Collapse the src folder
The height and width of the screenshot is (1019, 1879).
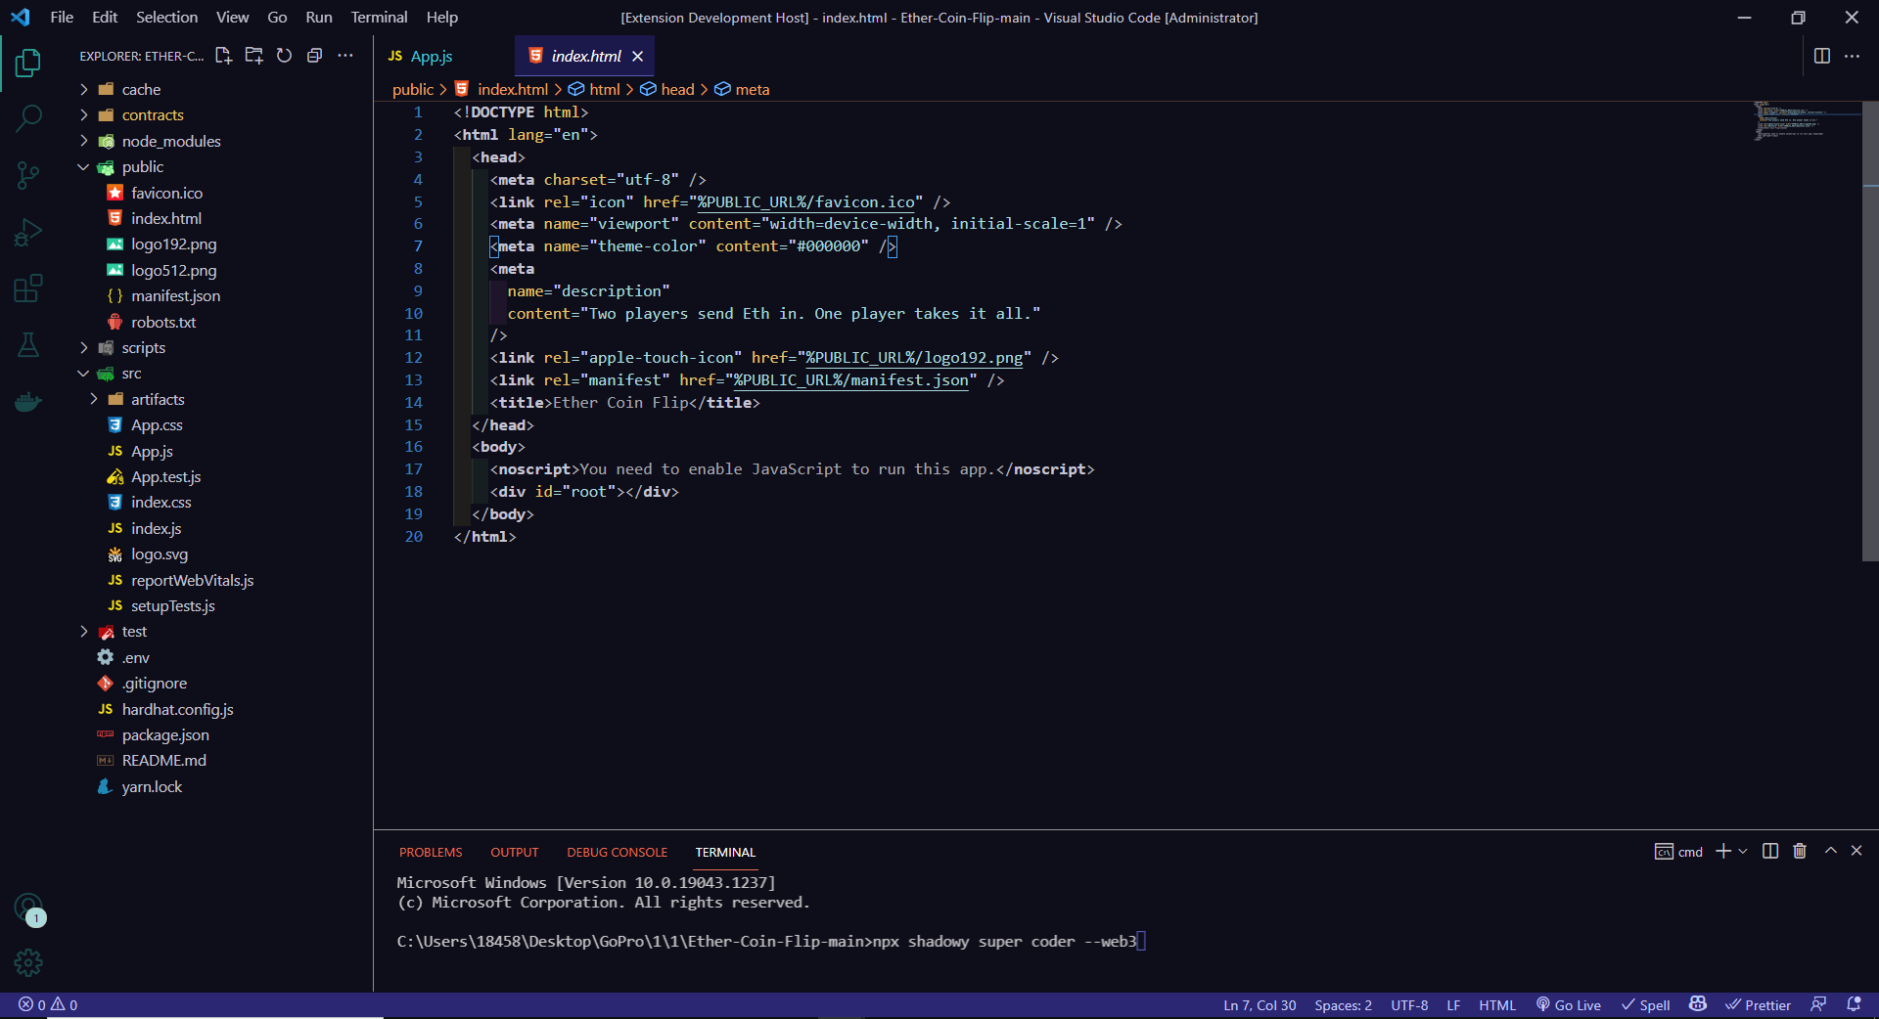click(84, 374)
